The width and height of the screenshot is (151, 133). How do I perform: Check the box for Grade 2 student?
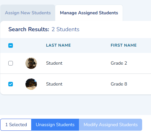coord(11,63)
